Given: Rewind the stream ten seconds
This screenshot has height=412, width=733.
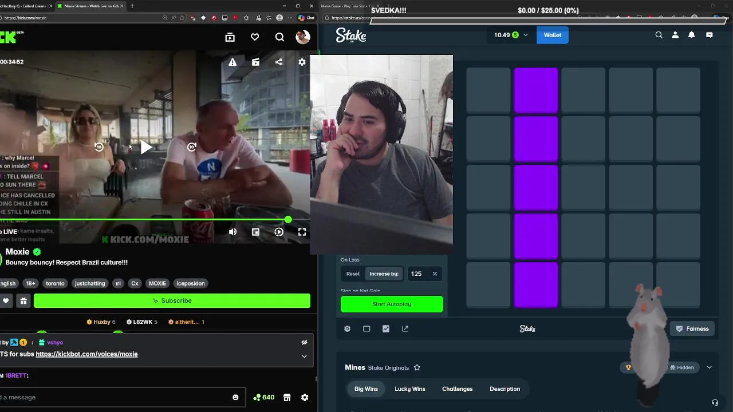Looking at the screenshot, I should point(98,147).
